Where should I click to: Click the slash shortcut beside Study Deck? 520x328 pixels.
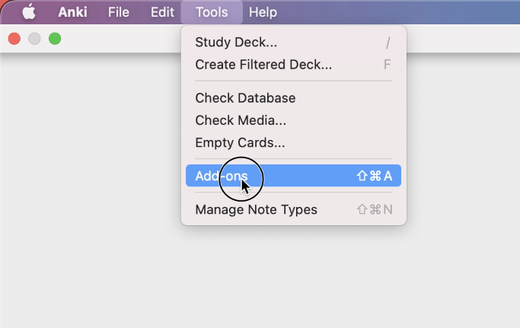point(388,43)
